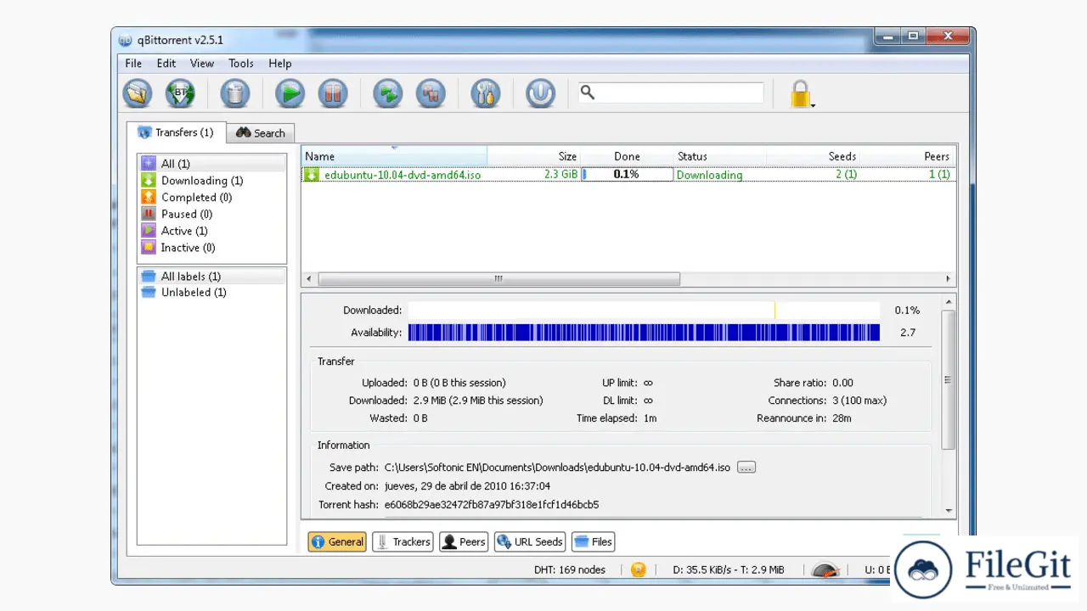Sort torrents by Peers column header
The height and width of the screenshot is (611, 1087).
pyautogui.click(x=908, y=156)
